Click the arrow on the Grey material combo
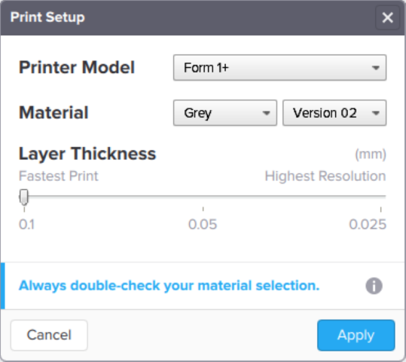406x362 pixels. (x=266, y=113)
